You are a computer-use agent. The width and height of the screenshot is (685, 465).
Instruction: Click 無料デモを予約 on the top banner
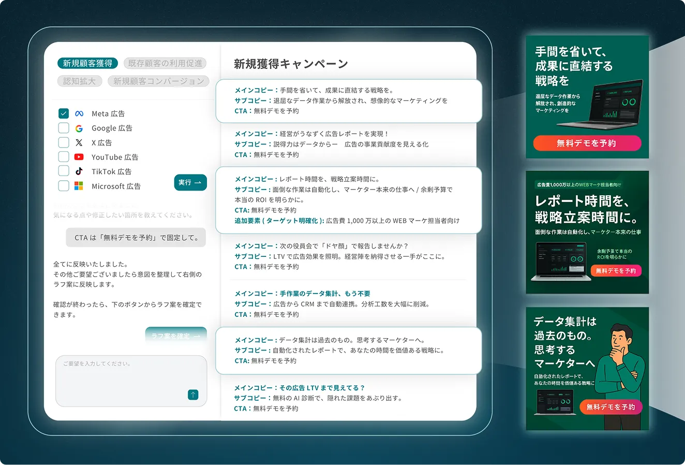[587, 143]
